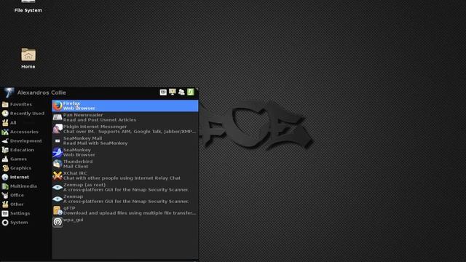Select the Internet category globe icon
This screenshot has width=466, height=262.
click(x=5, y=177)
